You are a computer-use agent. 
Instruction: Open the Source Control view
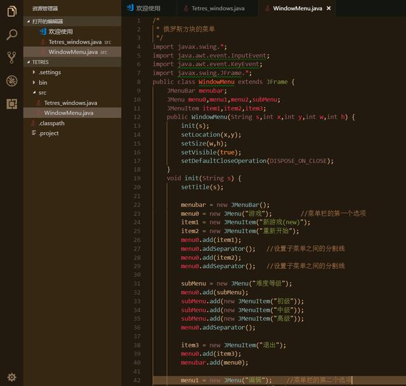11,58
